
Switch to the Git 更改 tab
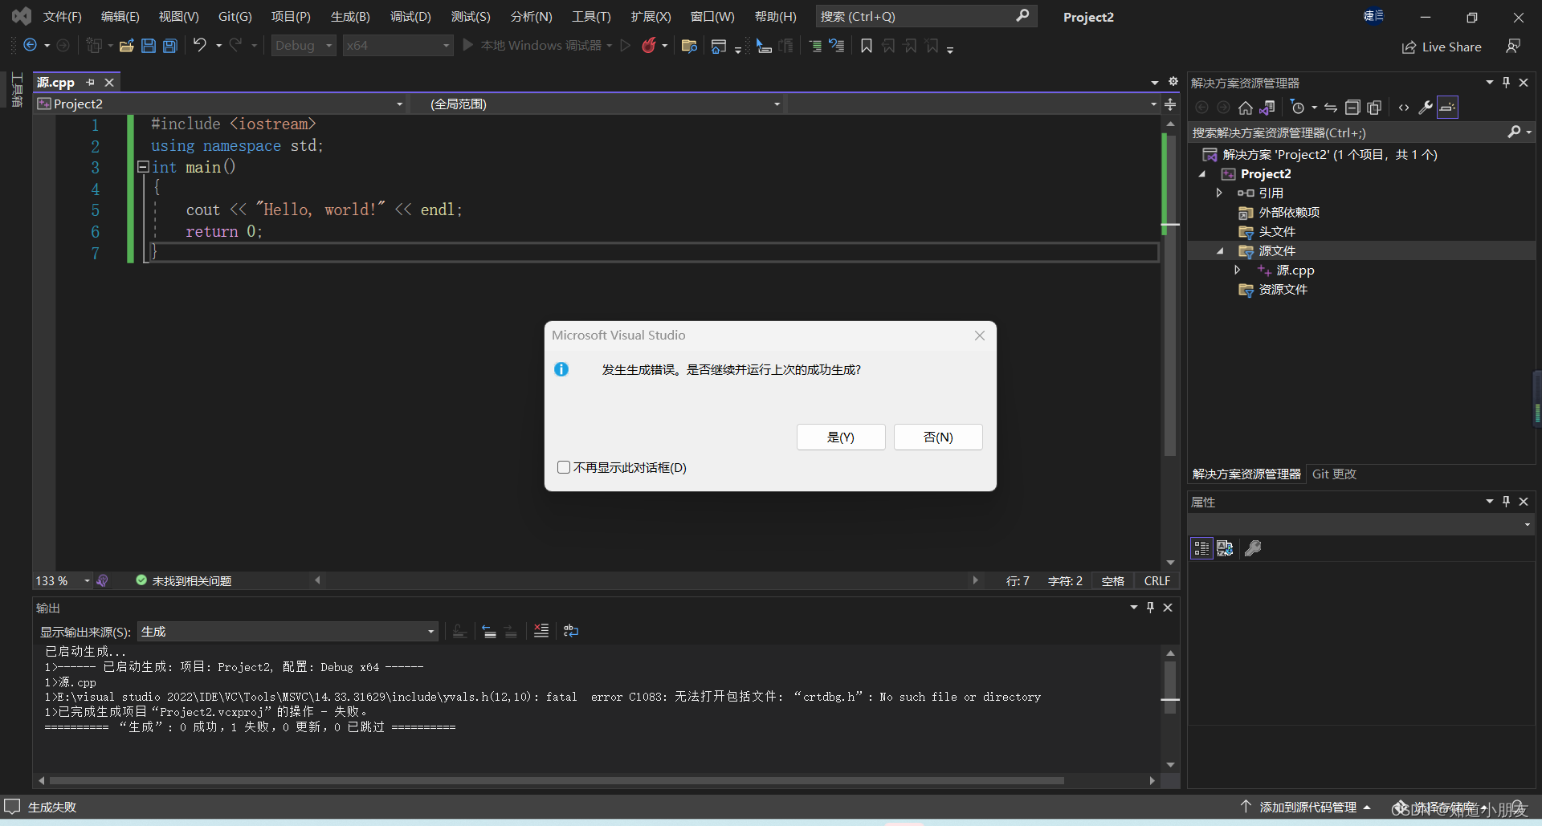click(1333, 474)
